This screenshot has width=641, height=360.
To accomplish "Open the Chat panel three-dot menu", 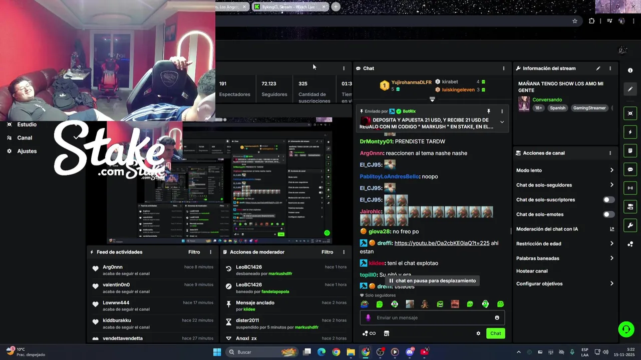I will (x=503, y=68).
